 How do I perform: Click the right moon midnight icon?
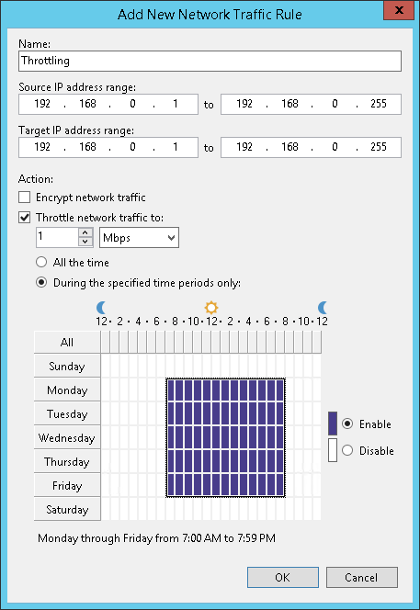(323, 308)
